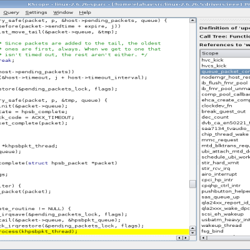This screenshot has width=250, height=250.
Task: Select stir_rcv_irq result row
Action: (x=225, y=168)
